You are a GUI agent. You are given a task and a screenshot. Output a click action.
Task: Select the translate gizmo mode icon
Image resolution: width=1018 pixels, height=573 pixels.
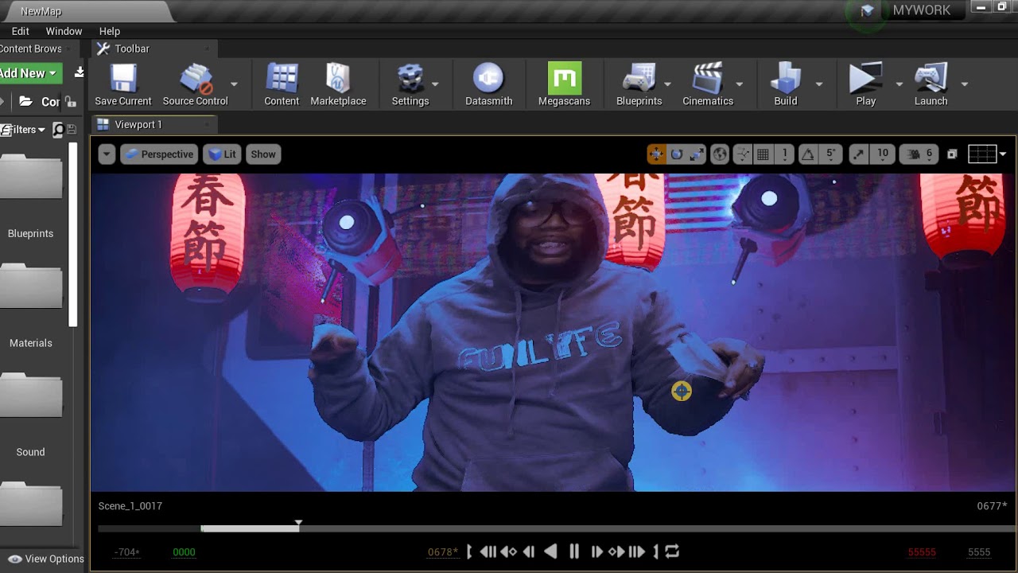tap(656, 154)
